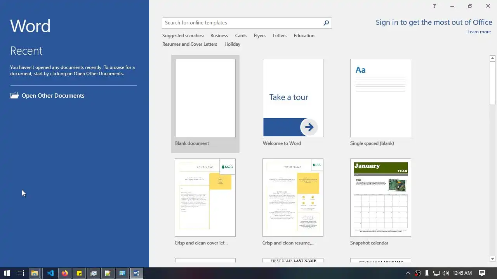Choose the Blank document template
This screenshot has height=279, width=497.
(x=205, y=103)
